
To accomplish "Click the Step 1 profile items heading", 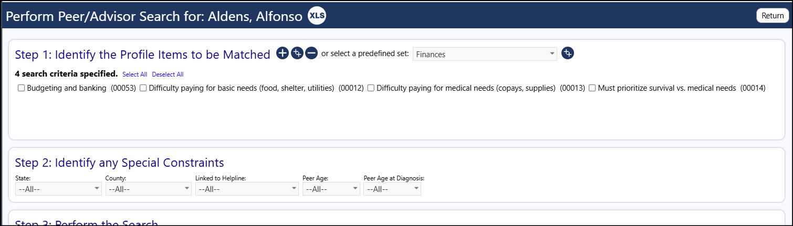I will [143, 54].
